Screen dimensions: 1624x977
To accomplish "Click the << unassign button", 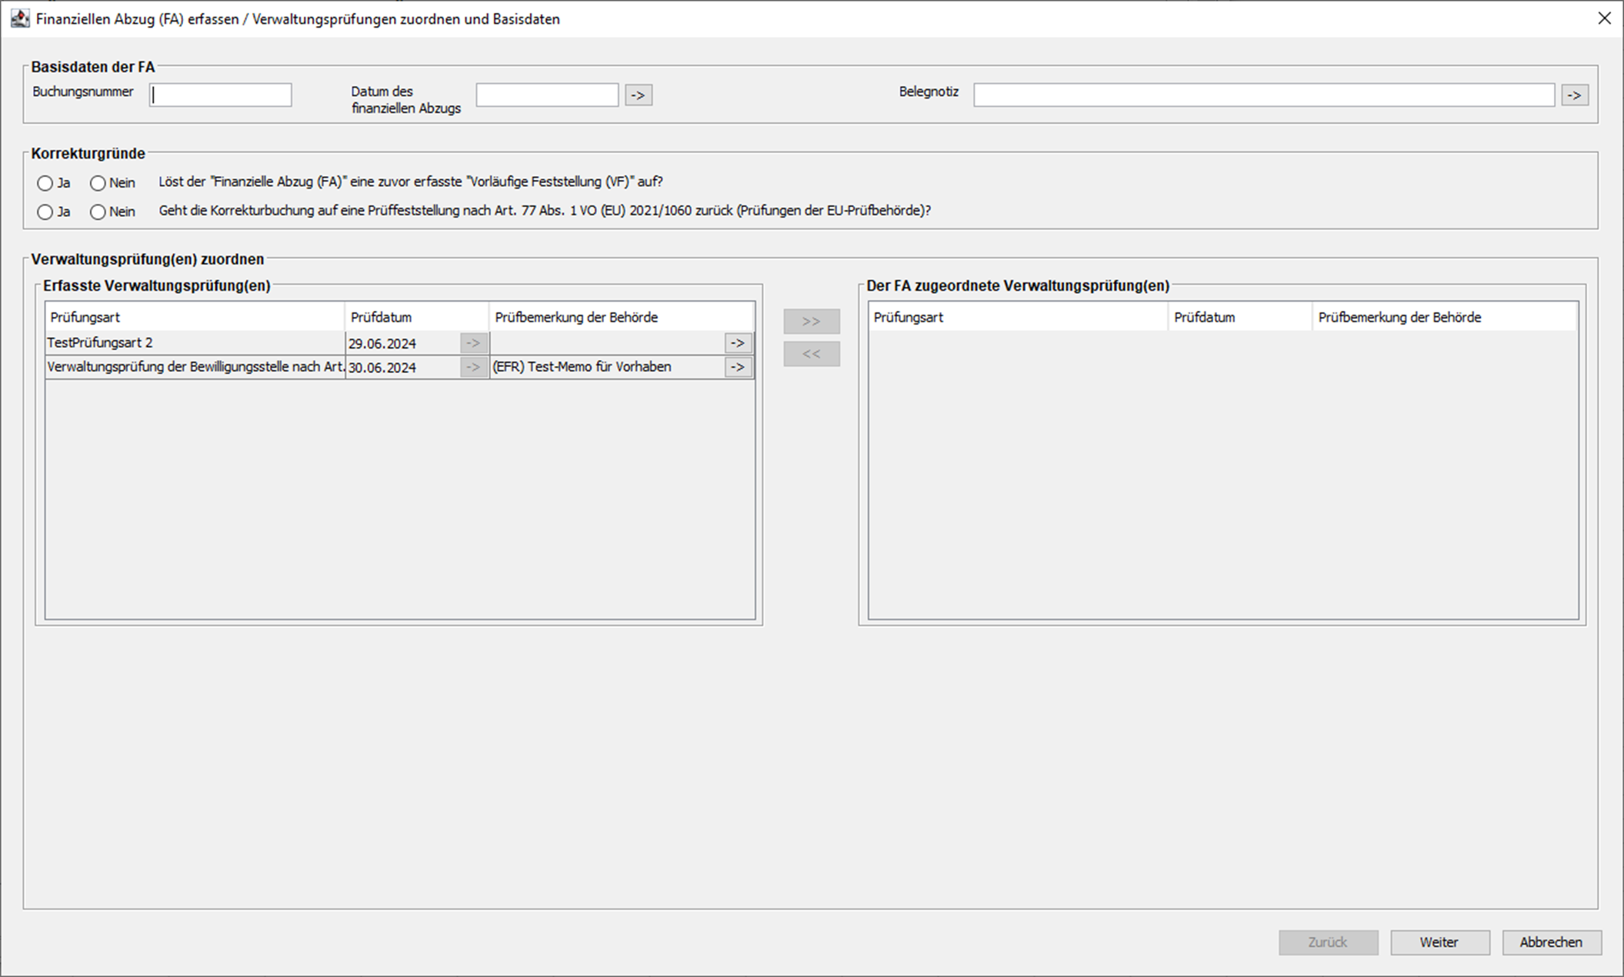I will coord(811,354).
